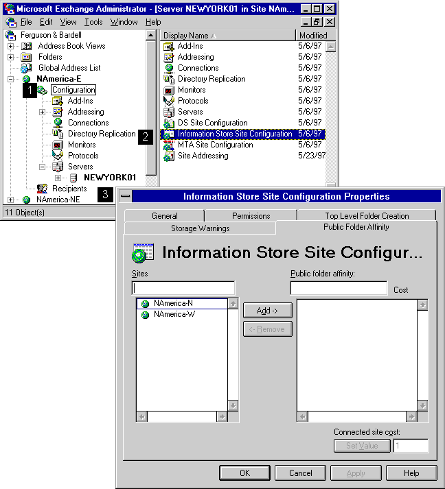This screenshot has height=489, width=445.
Task: Click the Public folder affinity text field
Action: 339,288
